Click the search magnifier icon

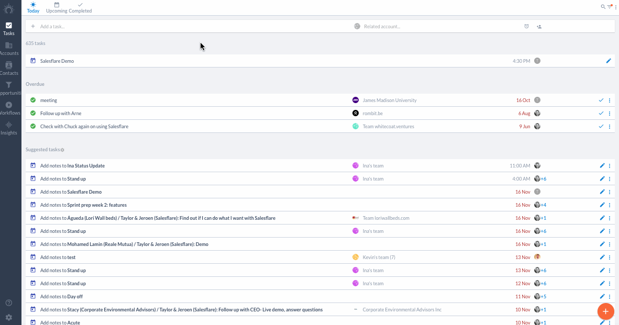click(x=603, y=7)
